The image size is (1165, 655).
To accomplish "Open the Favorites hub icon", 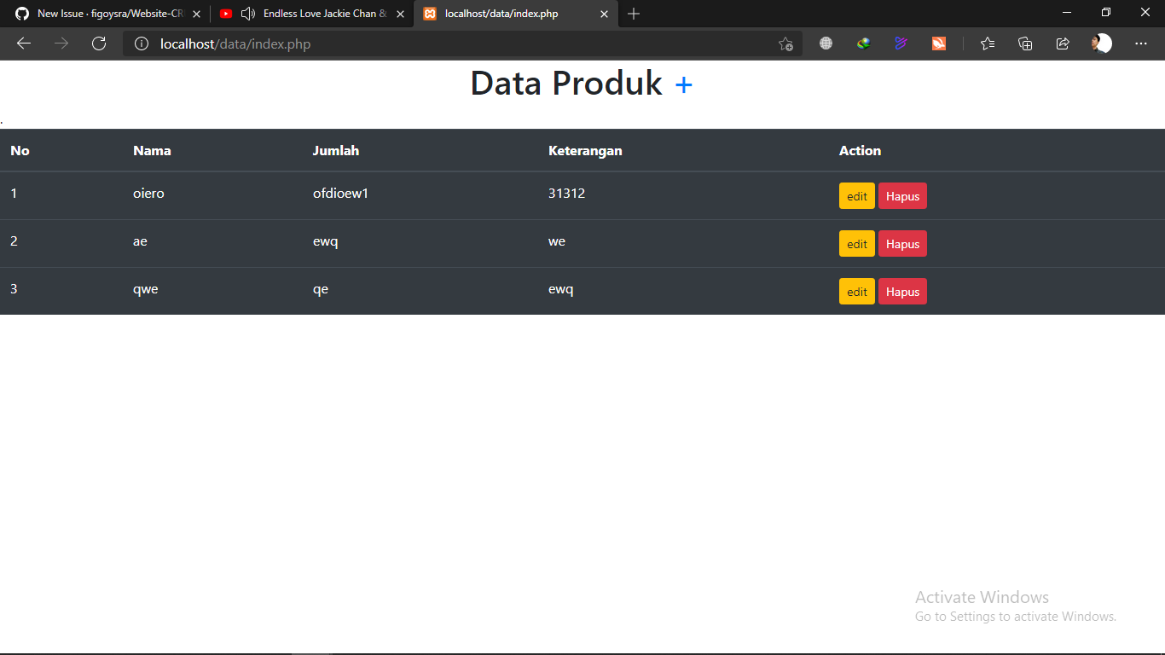I will click(x=987, y=43).
